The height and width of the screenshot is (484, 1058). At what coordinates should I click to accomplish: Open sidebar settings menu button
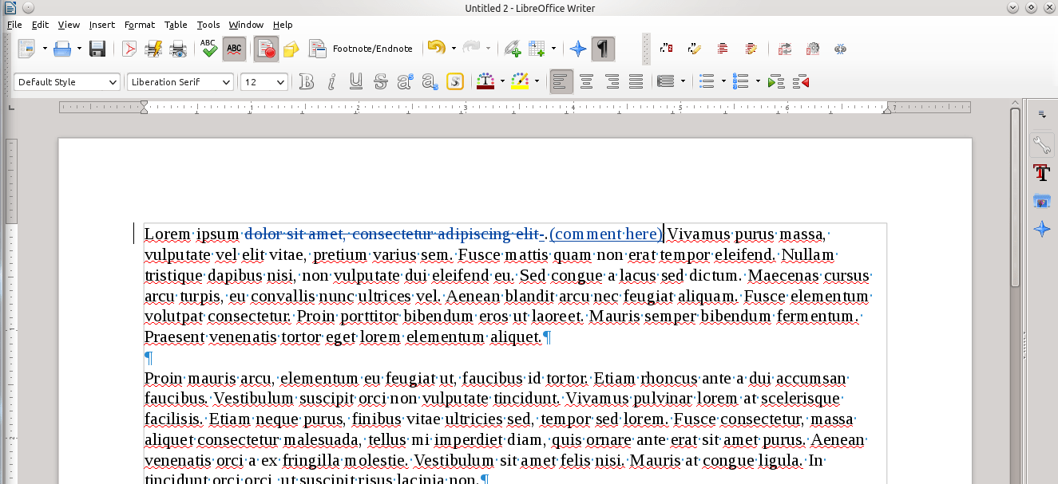1041,115
